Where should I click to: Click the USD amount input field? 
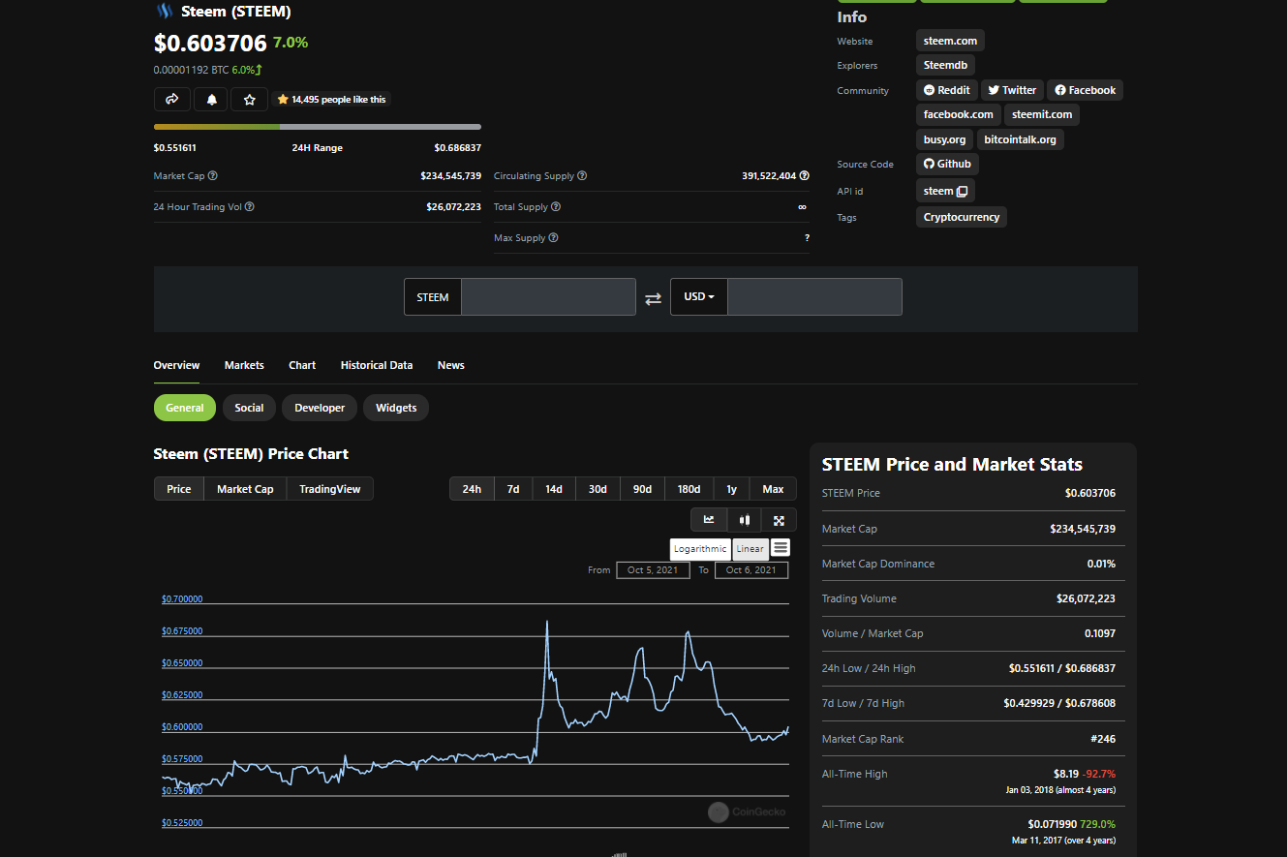pos(814,297)
